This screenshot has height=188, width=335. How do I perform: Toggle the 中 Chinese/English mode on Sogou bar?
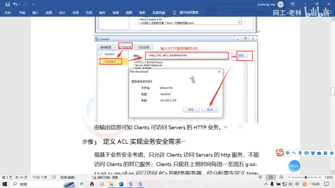288,153
